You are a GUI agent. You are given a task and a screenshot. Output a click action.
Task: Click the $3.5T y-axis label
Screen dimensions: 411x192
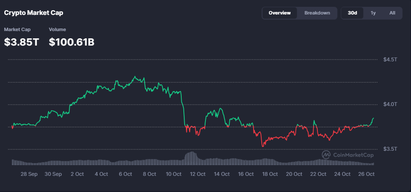coord(390,149)
